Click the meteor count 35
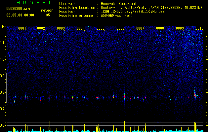The height and width of the screenshot is (132, 208). point(48,15)
